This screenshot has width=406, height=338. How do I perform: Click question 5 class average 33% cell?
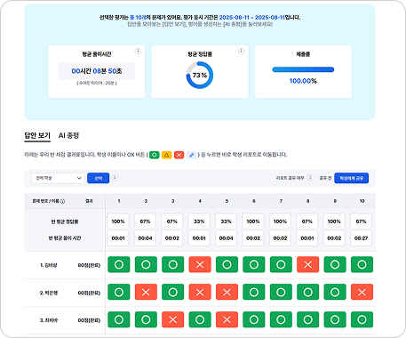pos(226,221)
